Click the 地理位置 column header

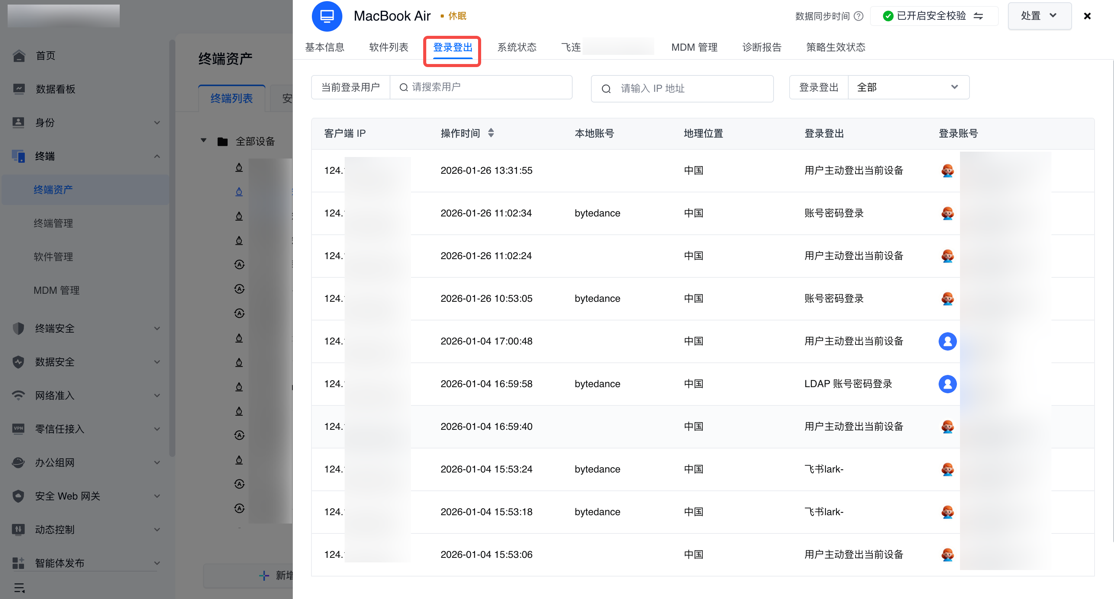click(x=703, y=133)
